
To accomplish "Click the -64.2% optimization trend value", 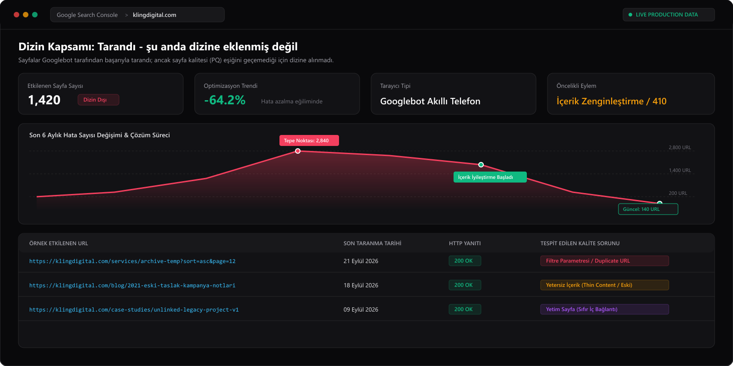I will click(x=225, y=100).
